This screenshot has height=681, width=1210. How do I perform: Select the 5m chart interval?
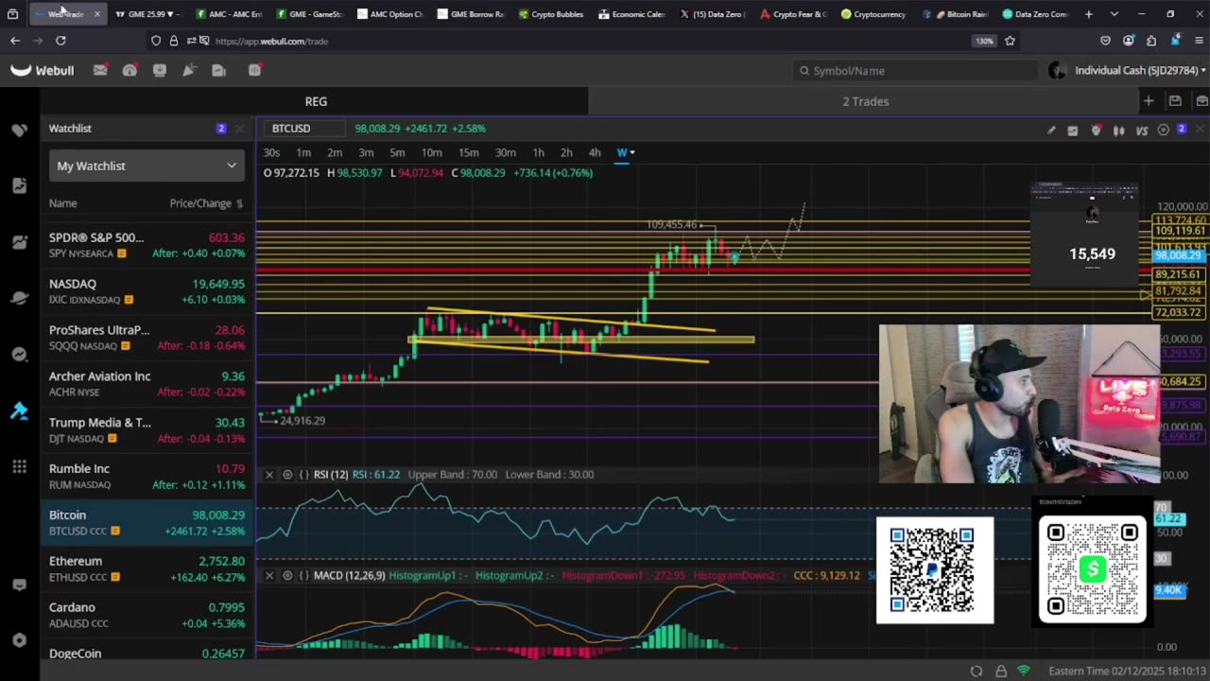coord(397,152)
